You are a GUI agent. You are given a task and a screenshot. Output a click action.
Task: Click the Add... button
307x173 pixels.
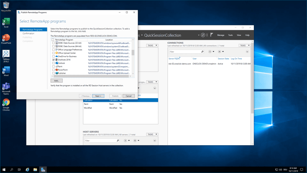pyautogui.click(x=56, y=81)
